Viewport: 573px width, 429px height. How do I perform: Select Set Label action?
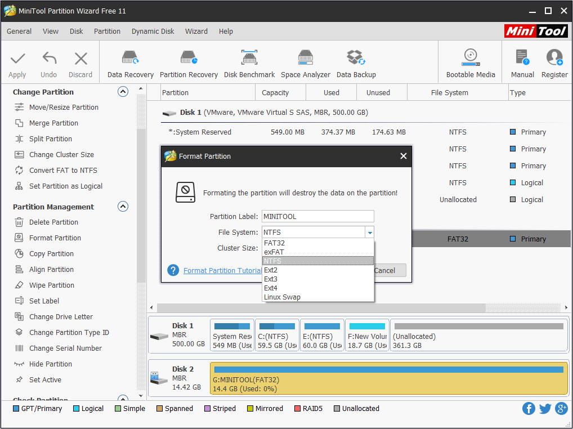[x=44, y=301]
